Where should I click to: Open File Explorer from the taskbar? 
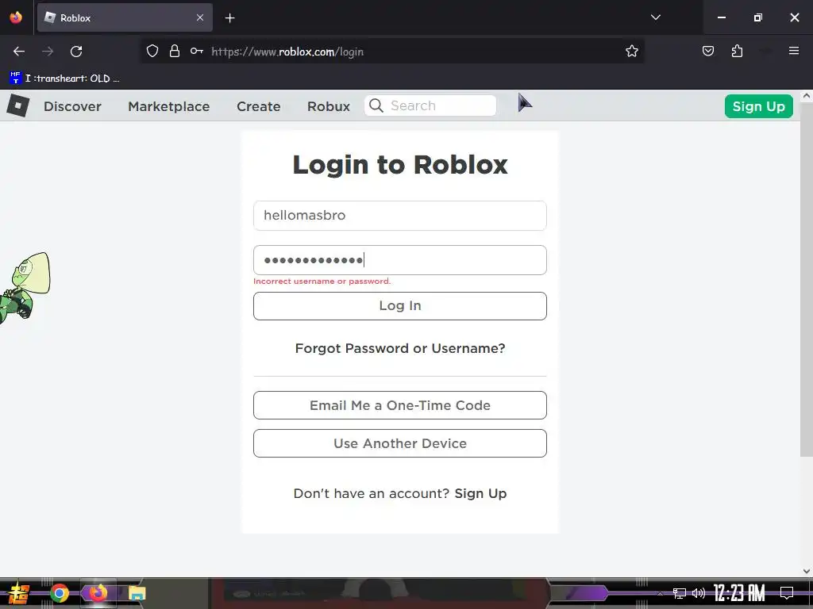tap(137, 593)
